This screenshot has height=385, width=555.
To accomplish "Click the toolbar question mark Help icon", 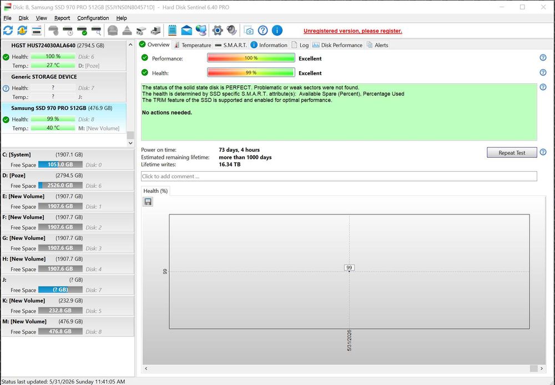I will tap(263, 31).
